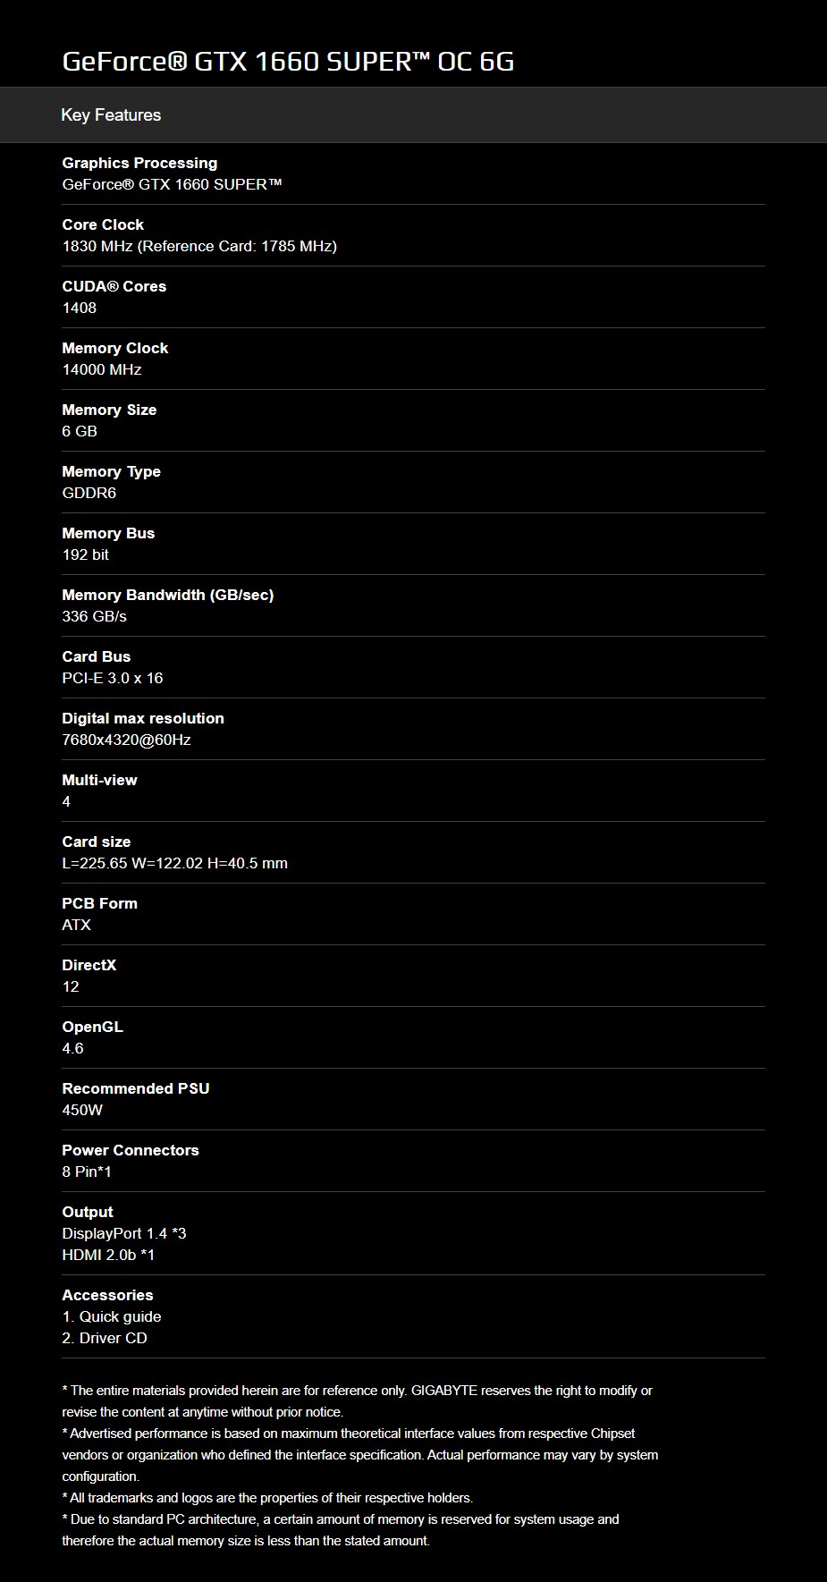Image resolution: width=827 pixels, height=1582 pixels.
Task: Click the CUDA Cores spec row
Action: click(413, 297)
